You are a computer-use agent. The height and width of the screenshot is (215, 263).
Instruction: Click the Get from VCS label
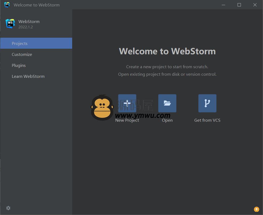click(207, 120)
